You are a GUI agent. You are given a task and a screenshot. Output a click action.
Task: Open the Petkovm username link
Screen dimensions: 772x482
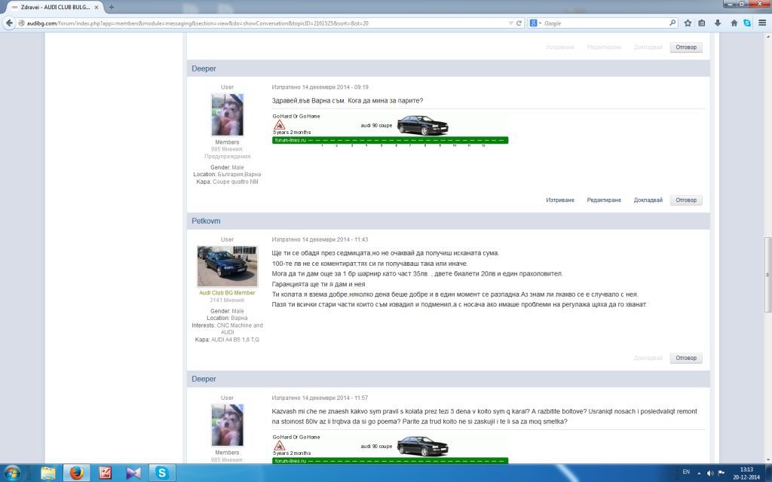pyautogui.click(x=206, y=221)
